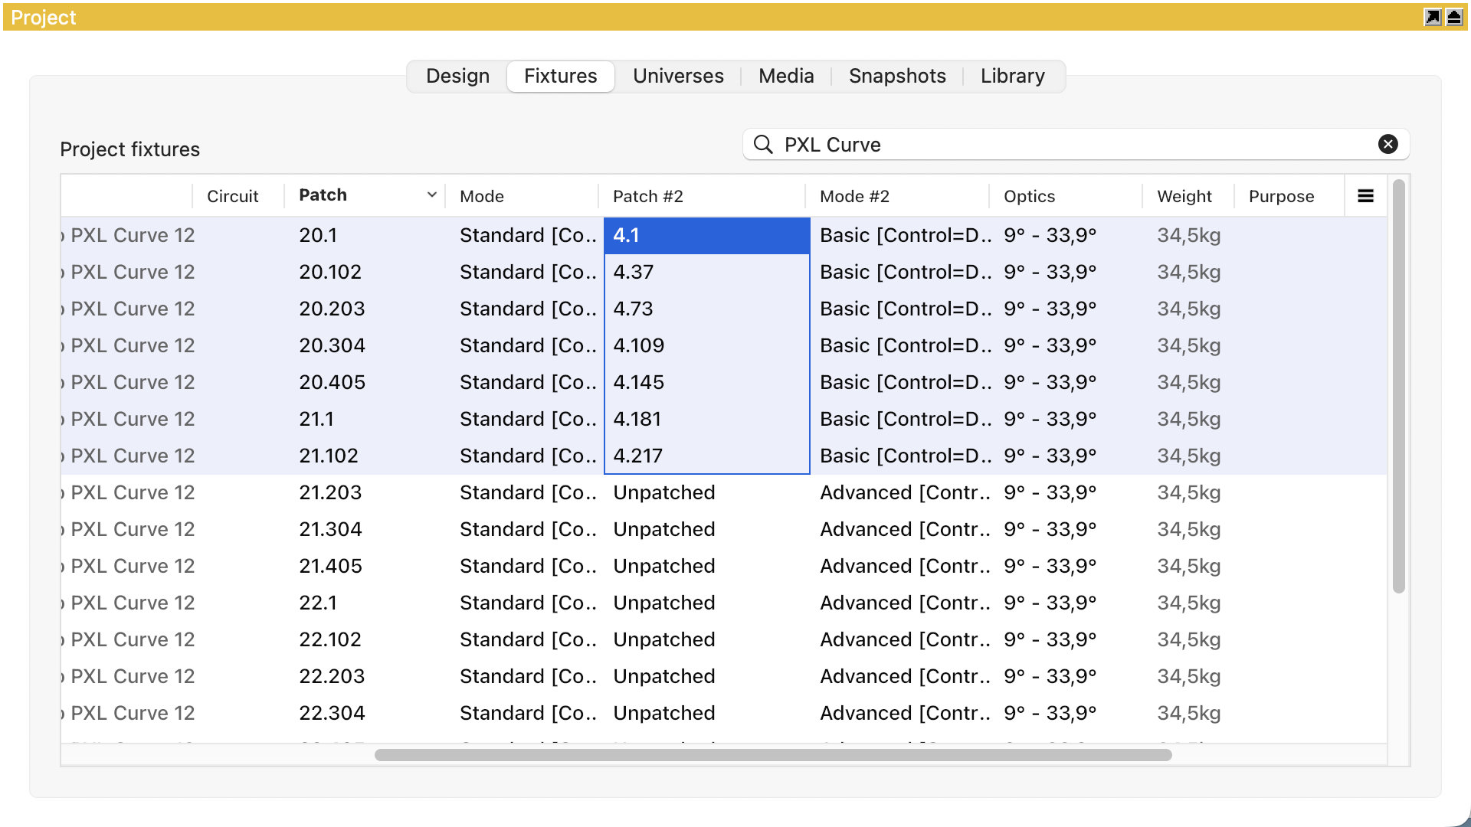Click Unpatched cell in the 22.1 row

coord(663,603)
